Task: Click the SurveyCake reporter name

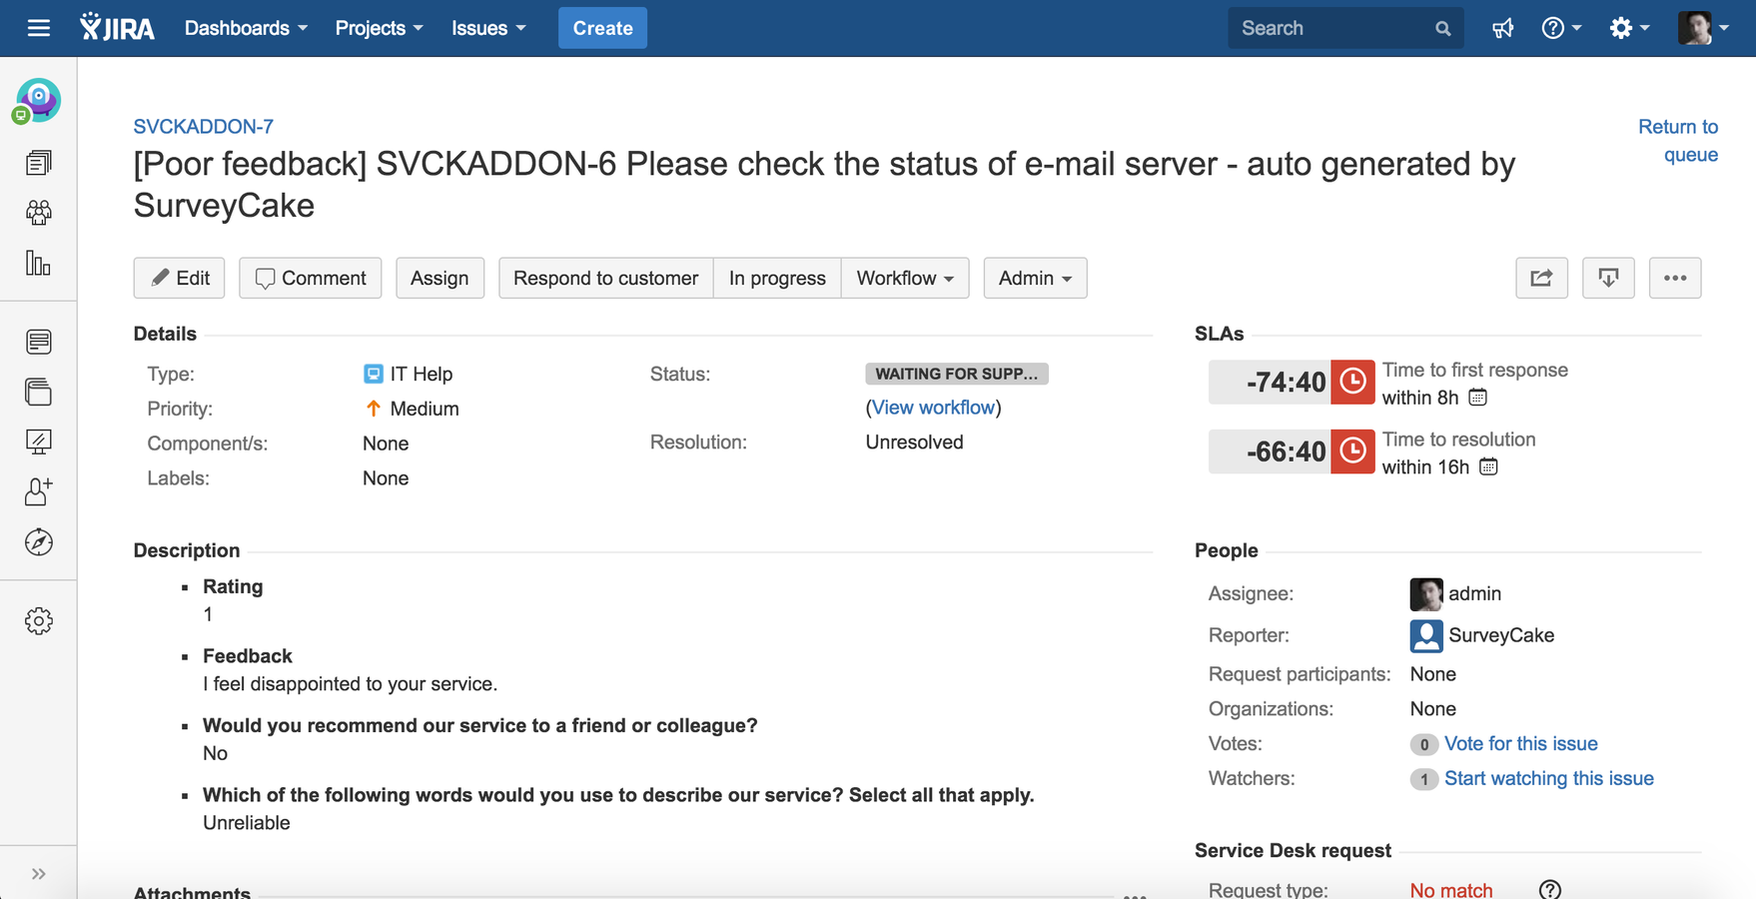Action: coord(1501,635)
